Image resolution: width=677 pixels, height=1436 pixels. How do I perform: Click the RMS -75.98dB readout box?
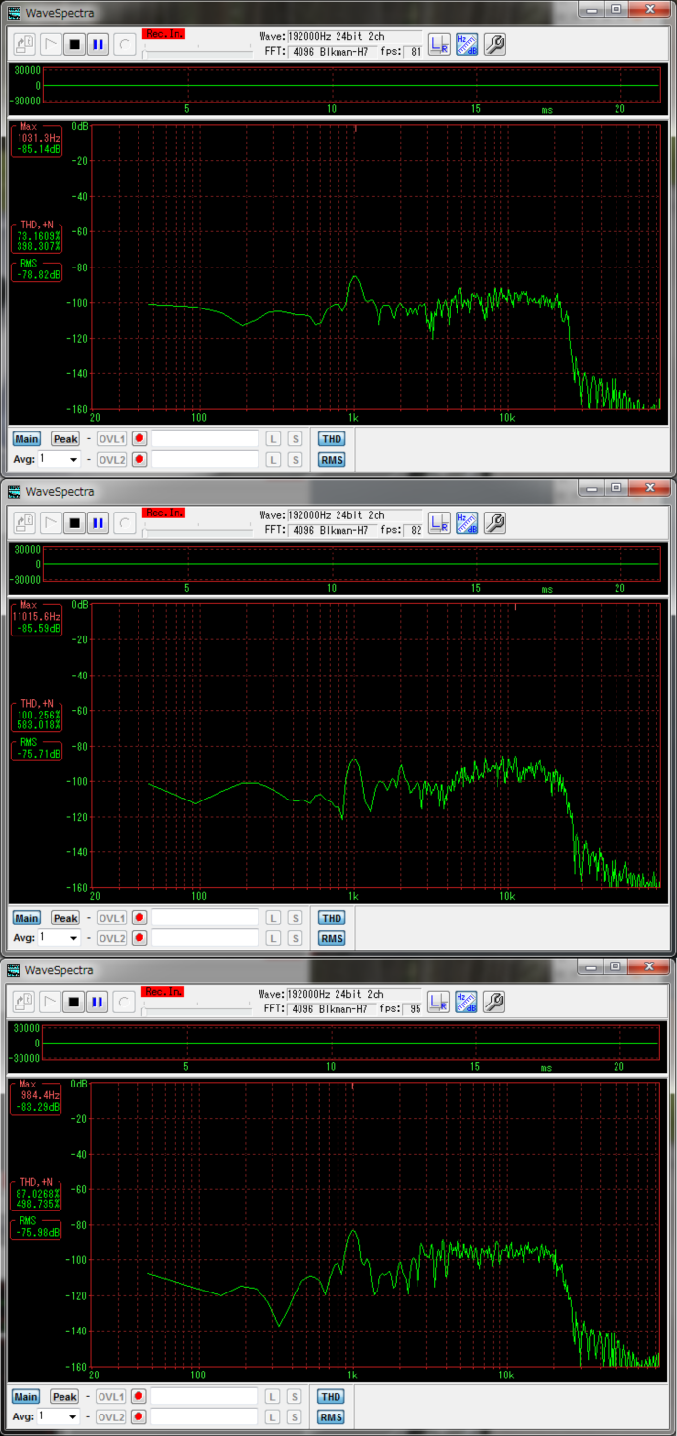37,1230
